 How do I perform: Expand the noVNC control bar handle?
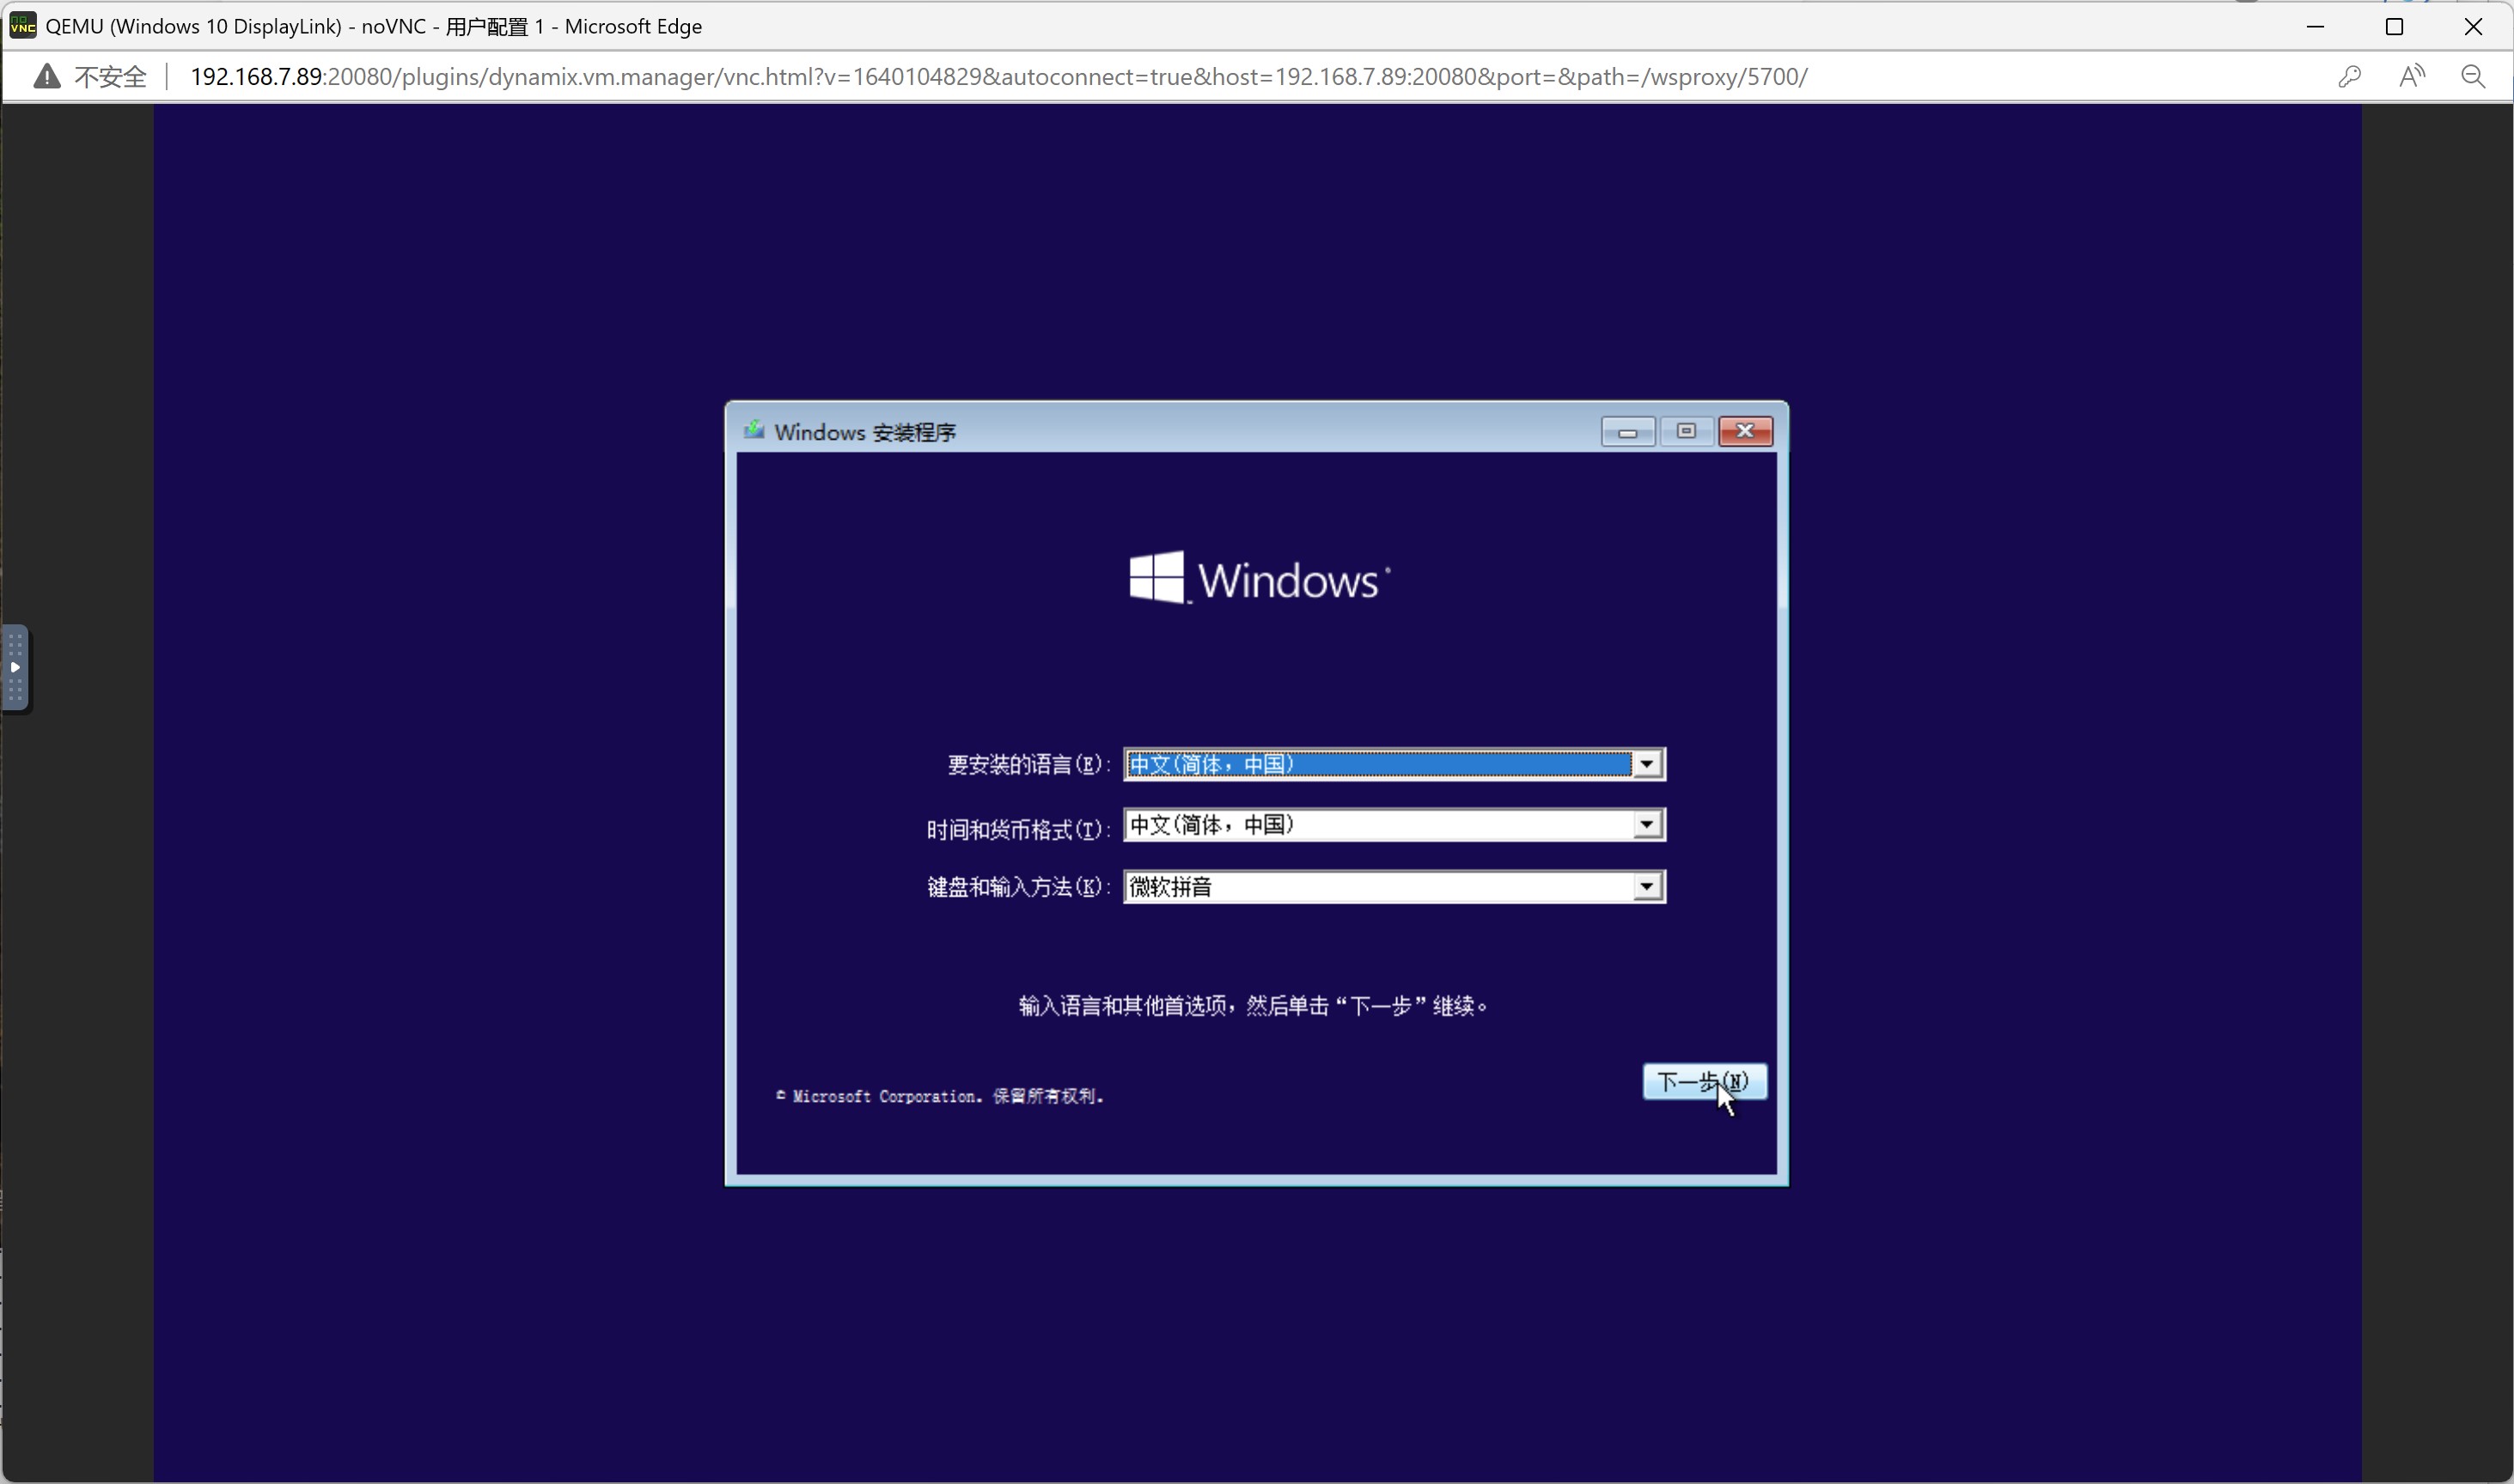pos(15,668)
